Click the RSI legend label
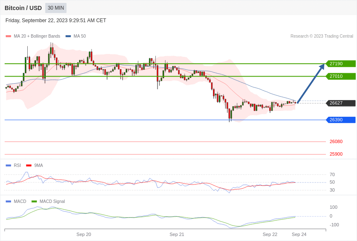357x241 pixels. (17, 166)
